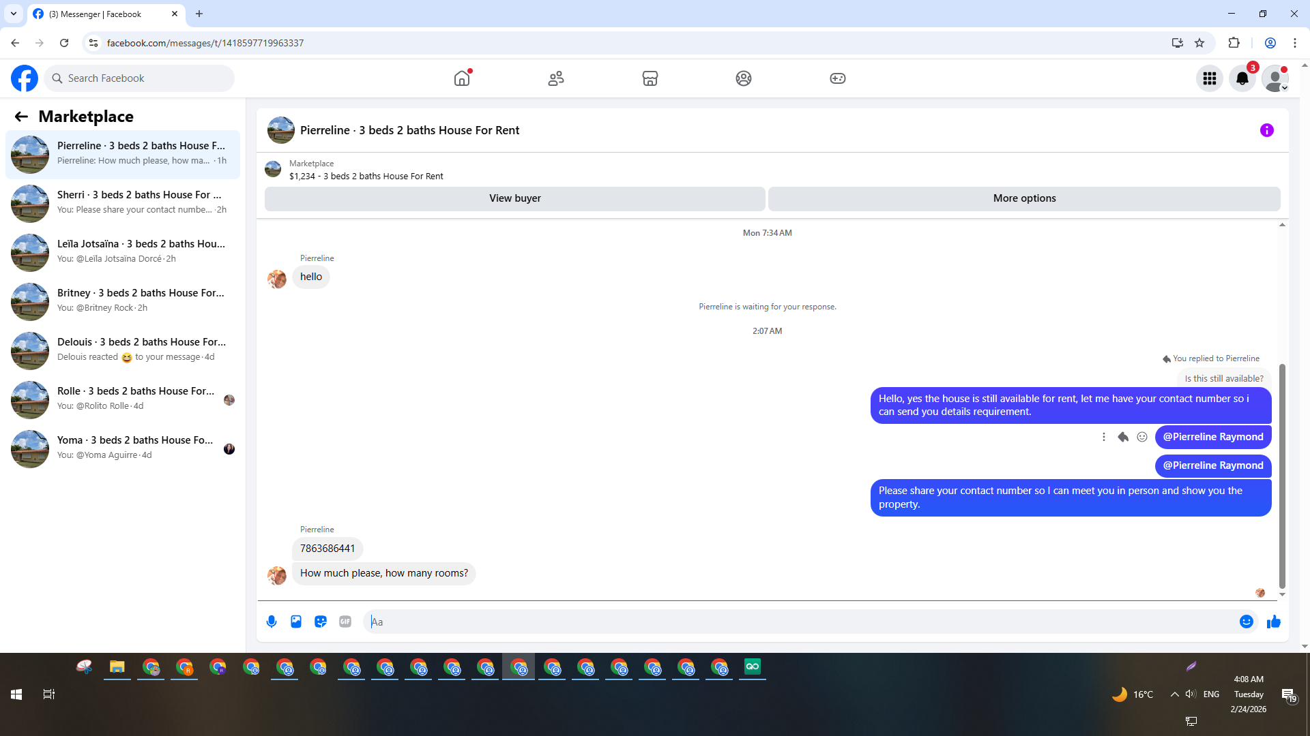
Task: Open the Facebook notifications bell
Action: [1242, 78]
